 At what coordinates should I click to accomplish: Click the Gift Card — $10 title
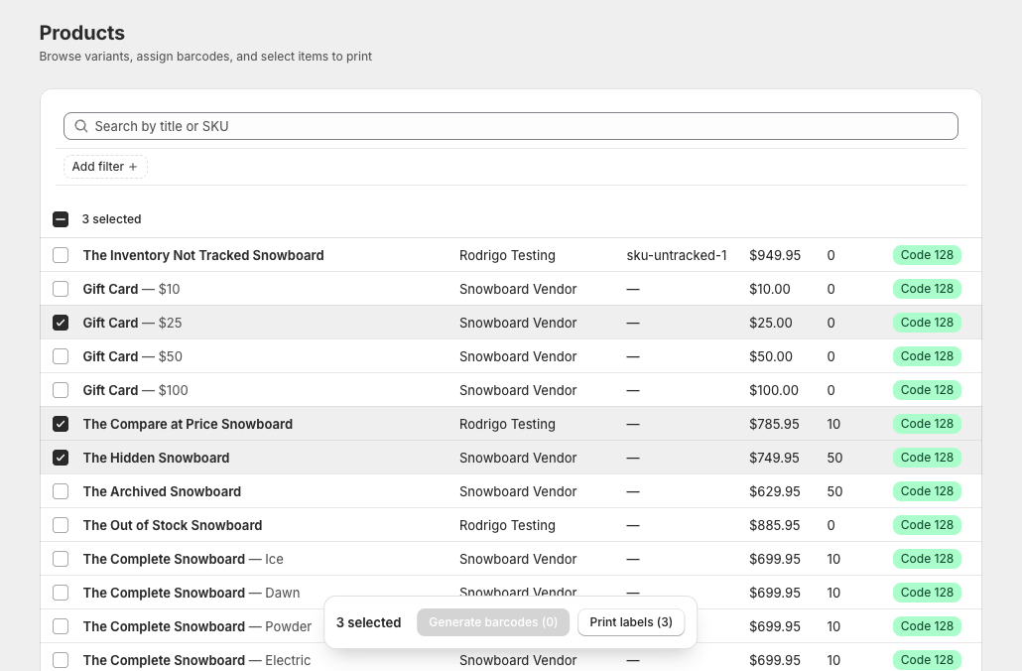(131, 289)
